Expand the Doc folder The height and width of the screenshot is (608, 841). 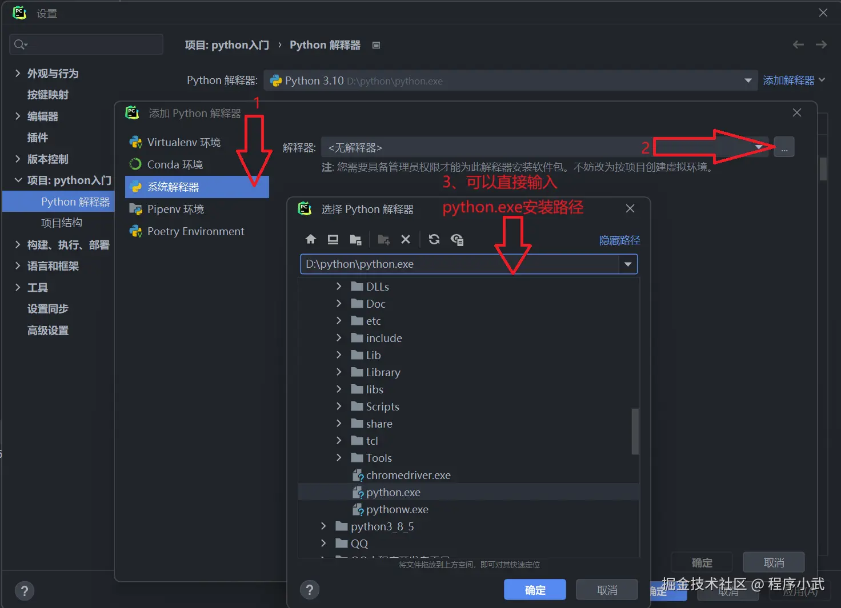(339, 303)
